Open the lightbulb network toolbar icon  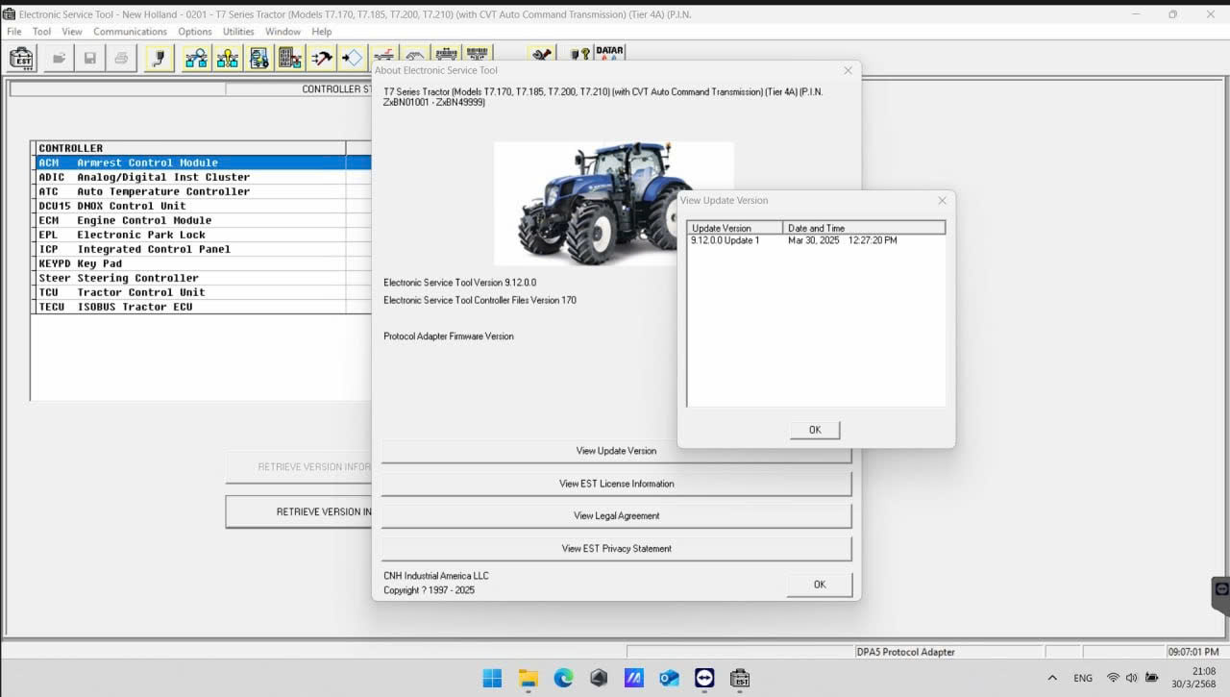click(x=228, y=59)
